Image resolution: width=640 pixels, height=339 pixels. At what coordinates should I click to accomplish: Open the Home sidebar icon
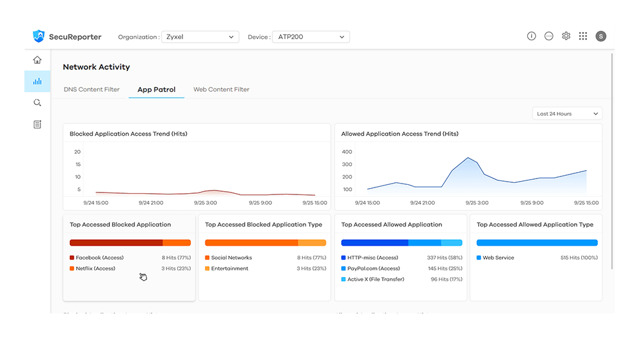(x=37, y=60)
